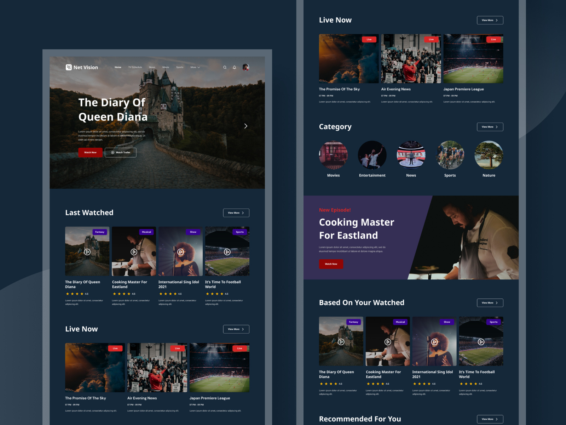Advance hero banner with right chevron

click(x=246, y=126)
